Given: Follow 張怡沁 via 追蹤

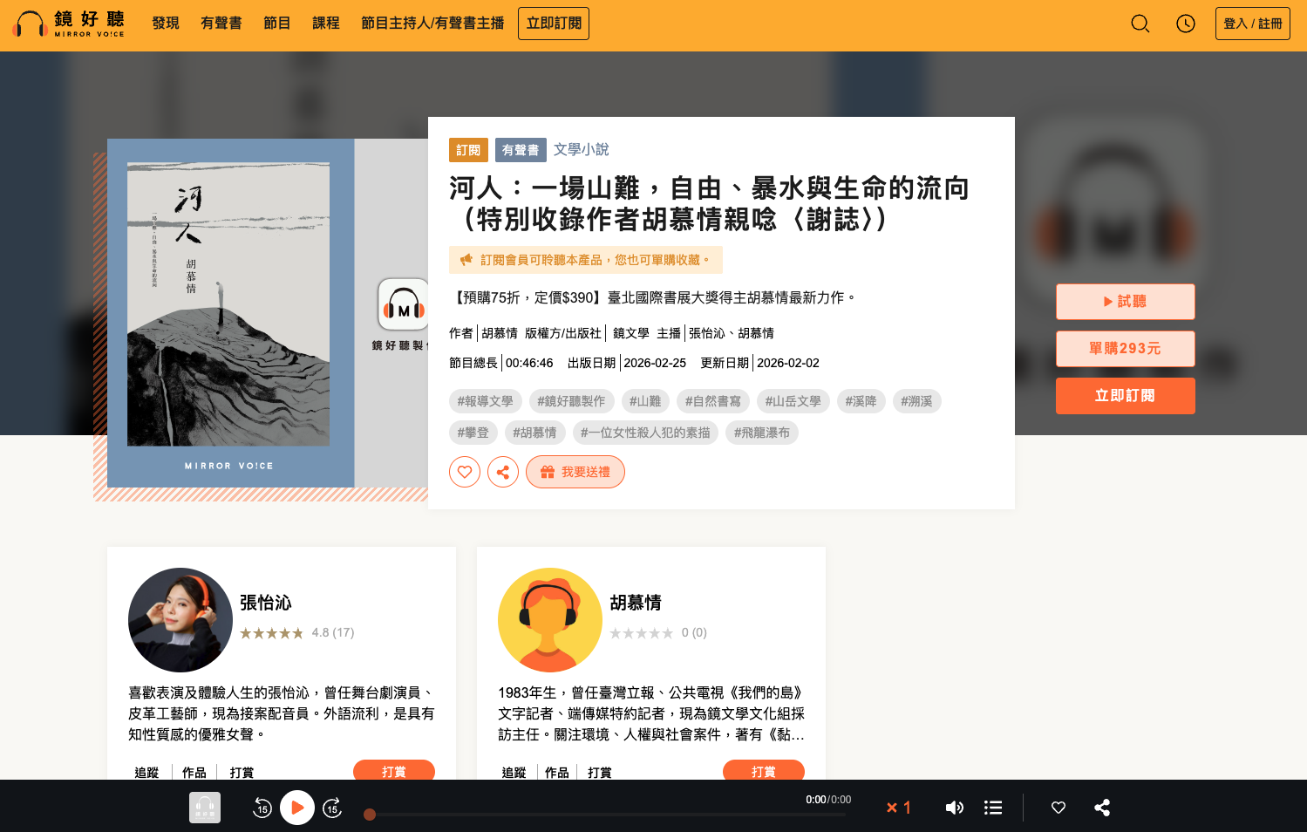Looking at the screenshot, I should [146, 773].
